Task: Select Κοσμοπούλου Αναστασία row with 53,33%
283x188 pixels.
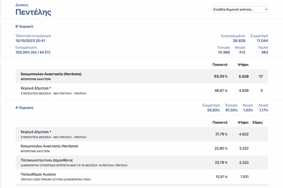Action: tap(141, 76)
